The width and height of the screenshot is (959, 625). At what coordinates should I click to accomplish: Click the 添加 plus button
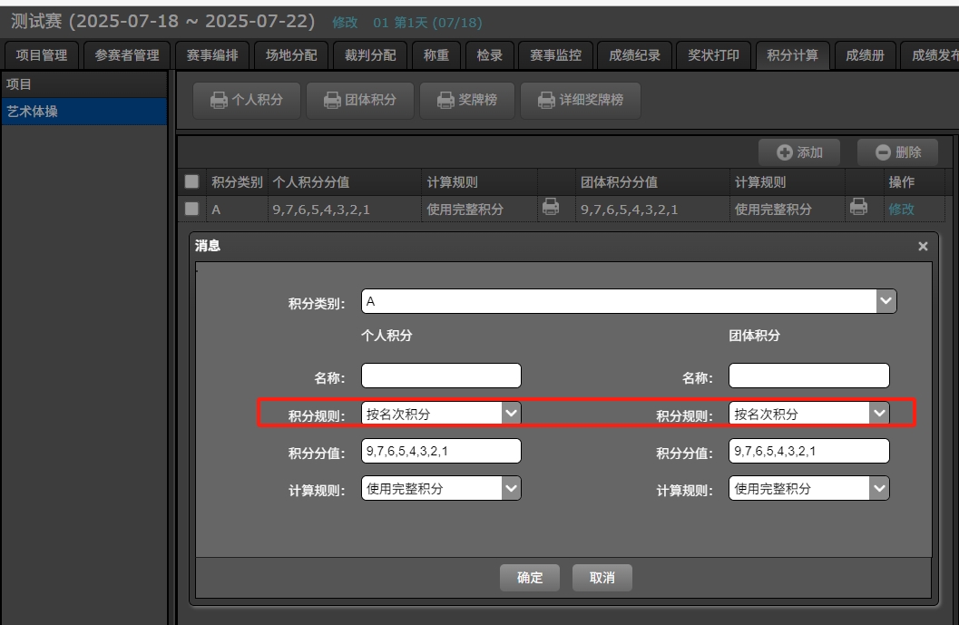click(x=799, y=152)
